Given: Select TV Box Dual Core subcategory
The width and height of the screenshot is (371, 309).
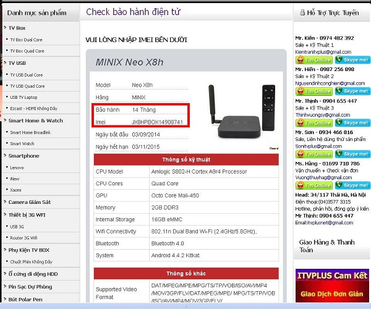Looking at the screenshot, I should click(26, 40).
